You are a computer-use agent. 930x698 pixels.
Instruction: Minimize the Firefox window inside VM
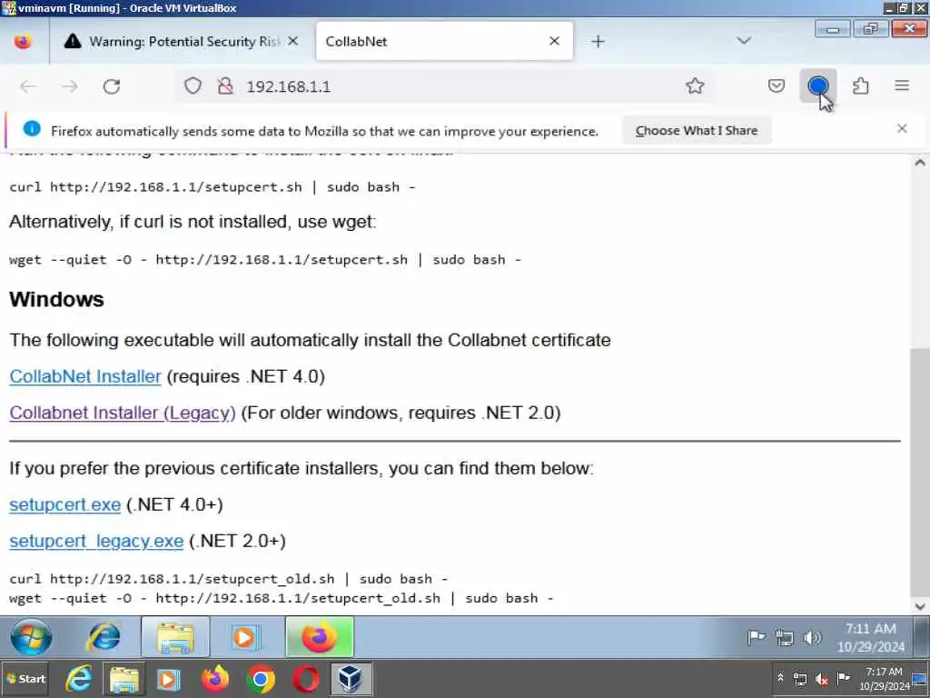coord(833,29)
